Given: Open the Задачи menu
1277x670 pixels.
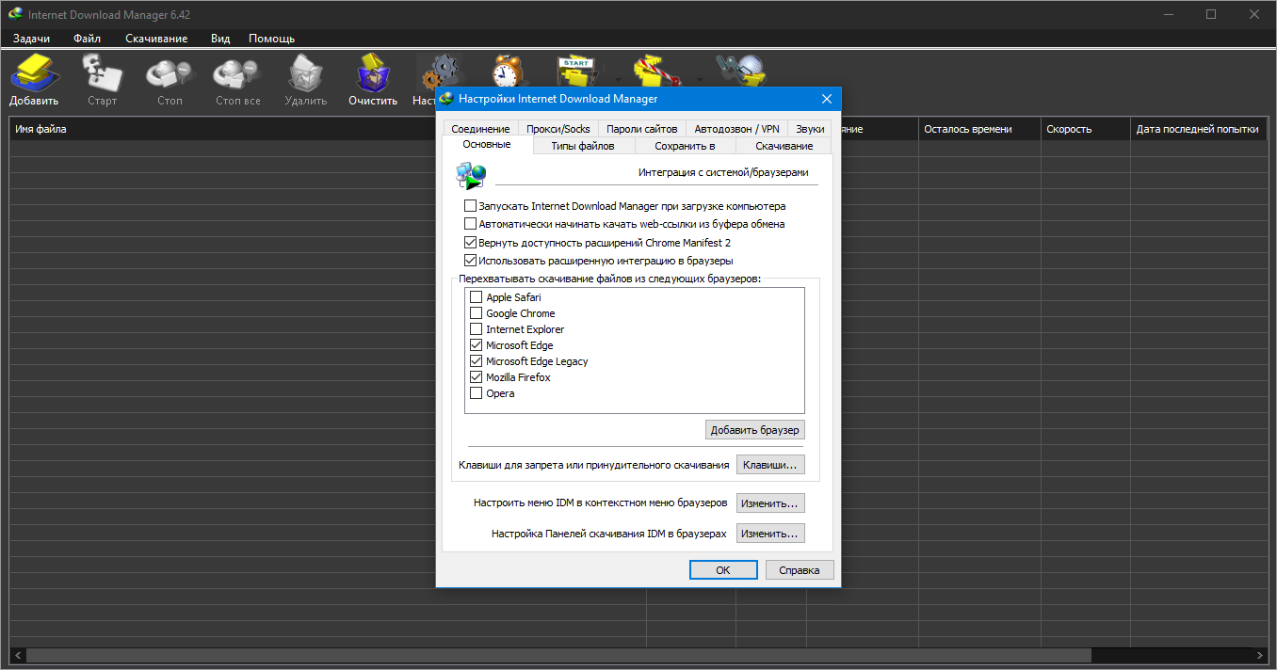Looking at the screenshot, I should [31, 39].
